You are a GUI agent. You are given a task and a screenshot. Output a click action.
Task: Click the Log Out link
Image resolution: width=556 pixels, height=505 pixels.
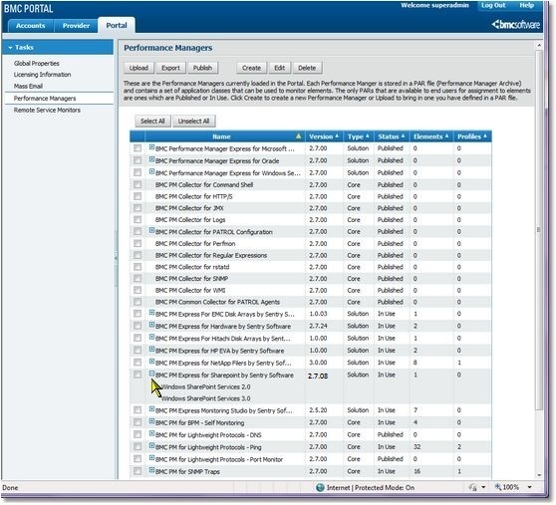point(493,5)
